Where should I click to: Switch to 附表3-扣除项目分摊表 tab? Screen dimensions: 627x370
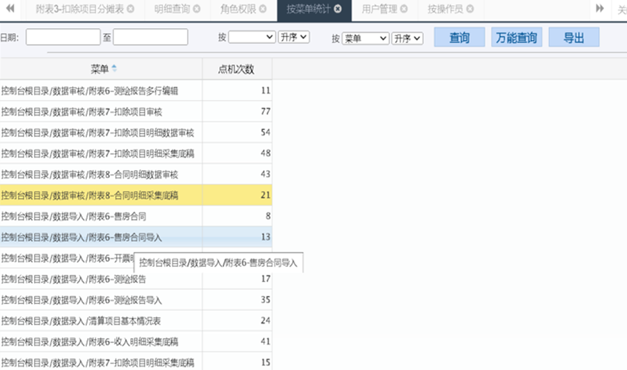click(79, 9)
